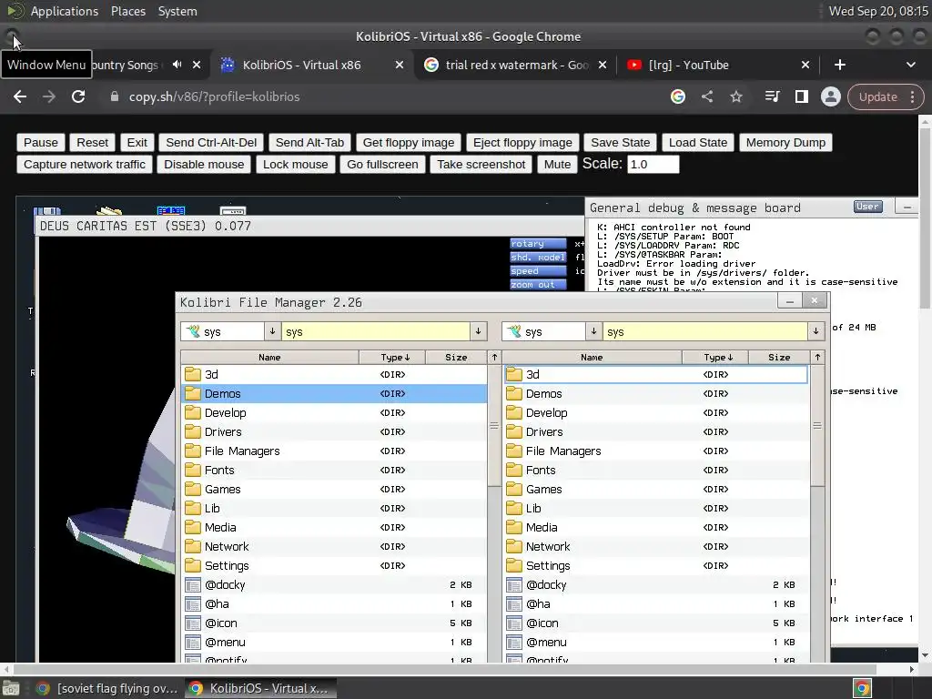Click the Chrome icon in the system tray

coord(863,688)
